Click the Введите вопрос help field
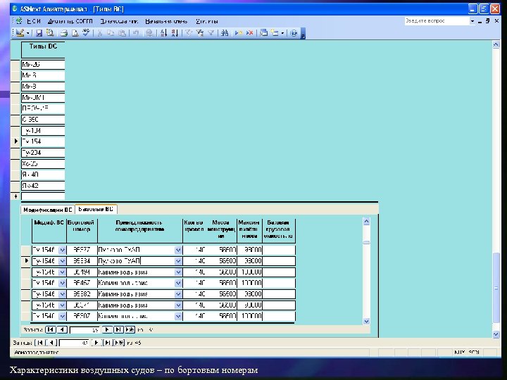The width and height of the screenshot is (507, 380). [x=437, y=20]
